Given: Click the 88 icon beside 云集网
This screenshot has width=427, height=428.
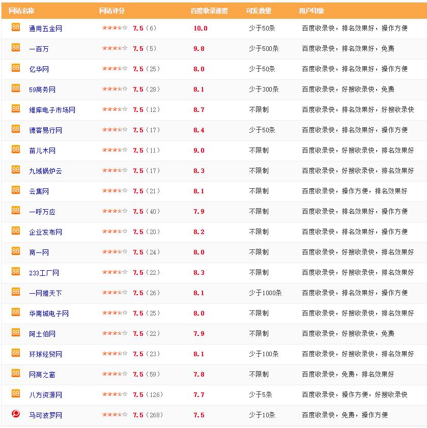Looking at the screenshot, I should click(16, 190).
